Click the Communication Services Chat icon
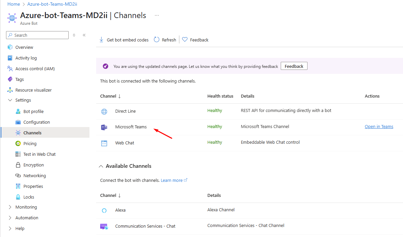The height and width of the screenshot is (237, 403). (x=104, y=226)
